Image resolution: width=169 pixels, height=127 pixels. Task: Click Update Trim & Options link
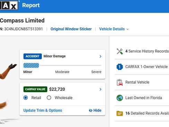(43, 110)
